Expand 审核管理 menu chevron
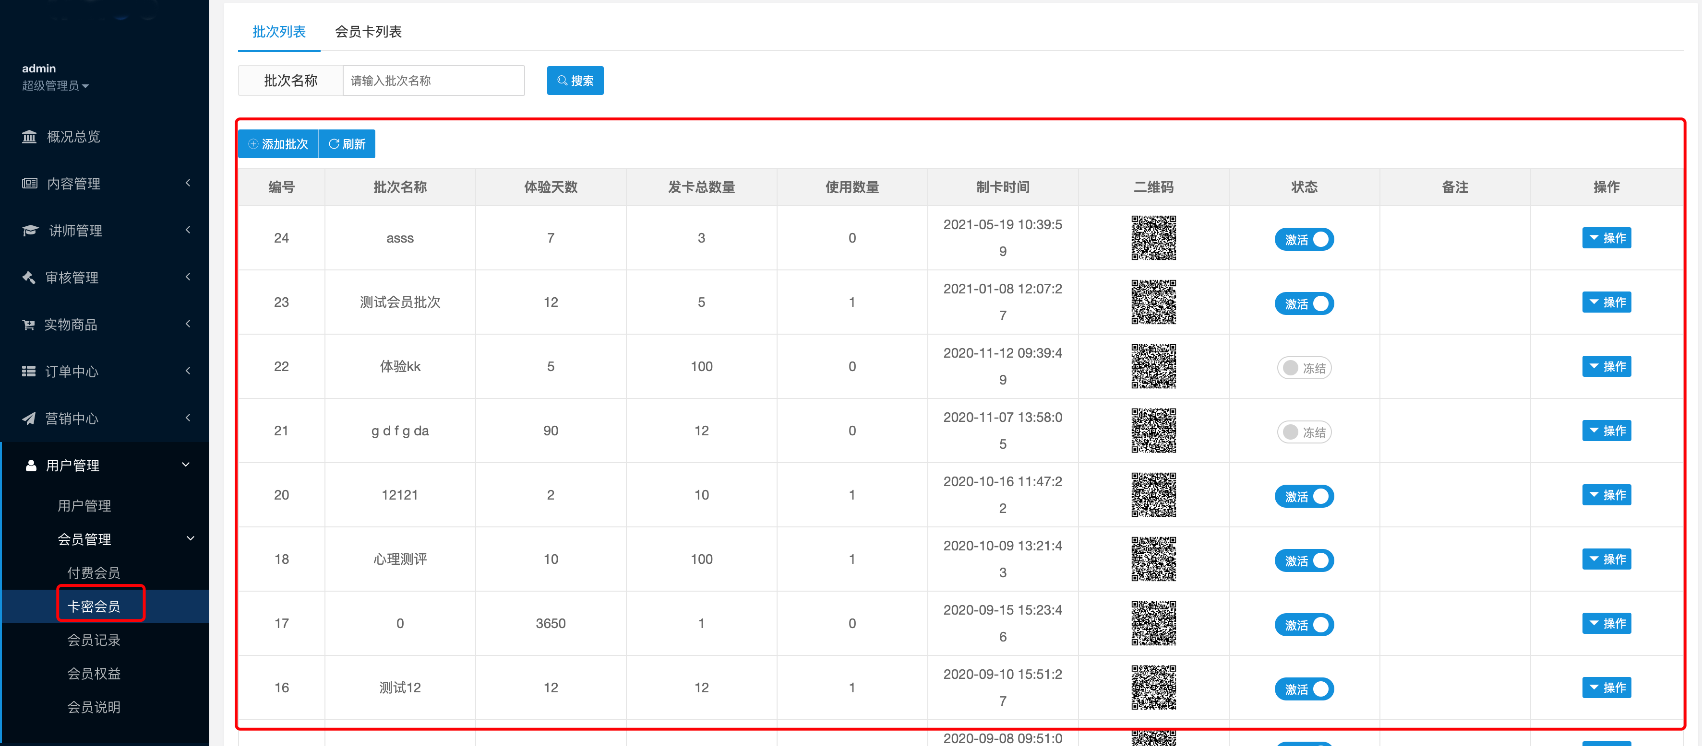This screenshot has height=746, width=1702. click(x=188, y=277)
